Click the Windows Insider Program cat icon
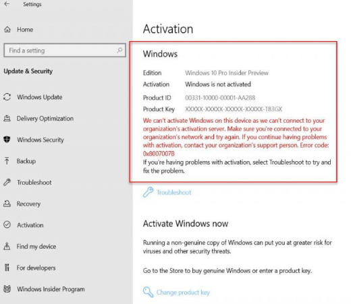 [7, 288]
